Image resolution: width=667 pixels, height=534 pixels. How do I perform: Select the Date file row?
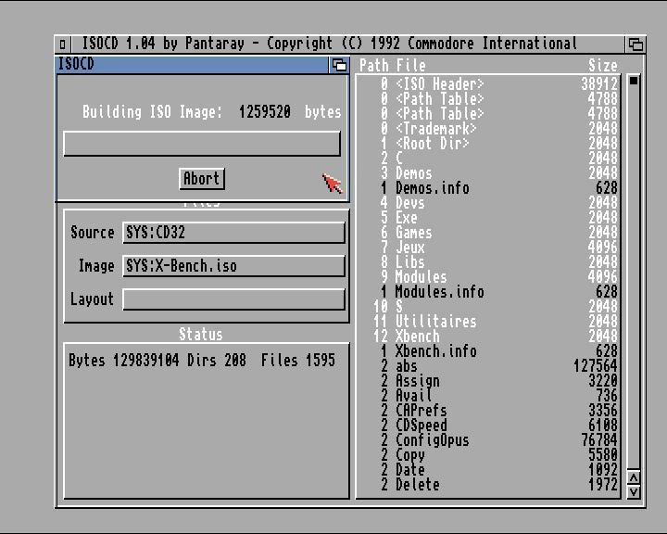(x=488, y=470)
